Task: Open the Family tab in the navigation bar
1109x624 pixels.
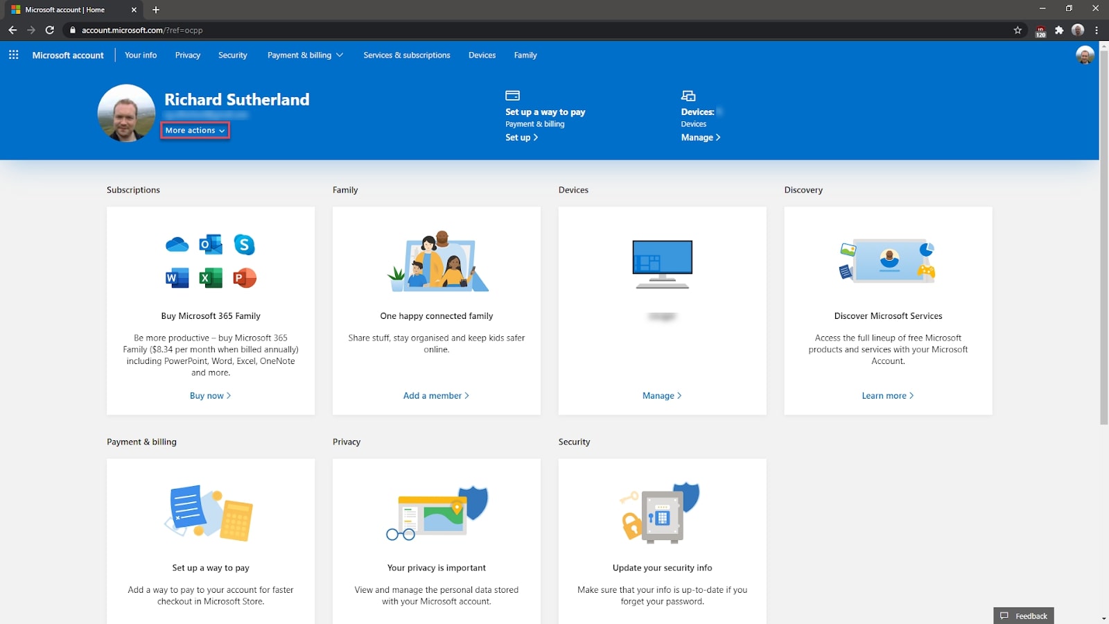Action: pos(525,55)
